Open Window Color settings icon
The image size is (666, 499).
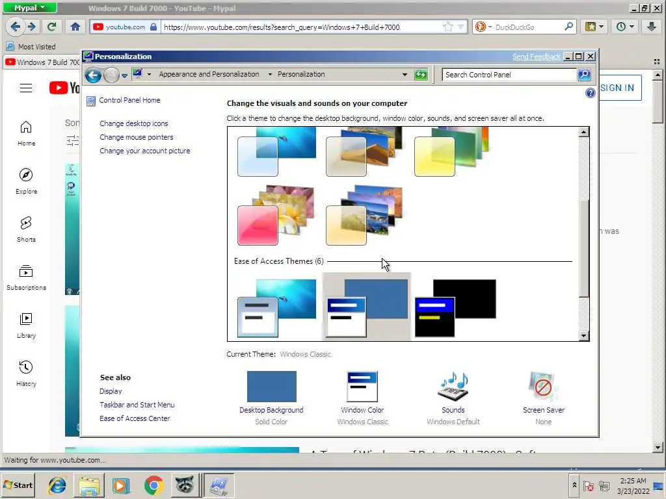pos(362,386)
